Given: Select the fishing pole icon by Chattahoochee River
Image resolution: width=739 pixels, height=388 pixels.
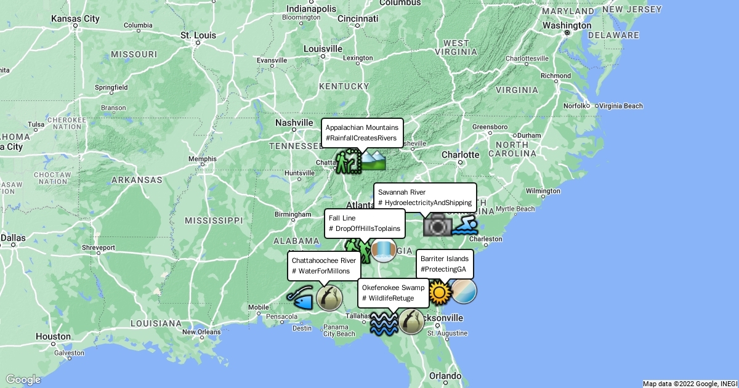Looking at the screenshot, I should pos(301,298).
